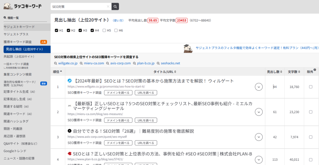The width and height of the screenshot is (319, 165).
Task: Expand headings for the axis-corp result
Action: click(259, 137)
